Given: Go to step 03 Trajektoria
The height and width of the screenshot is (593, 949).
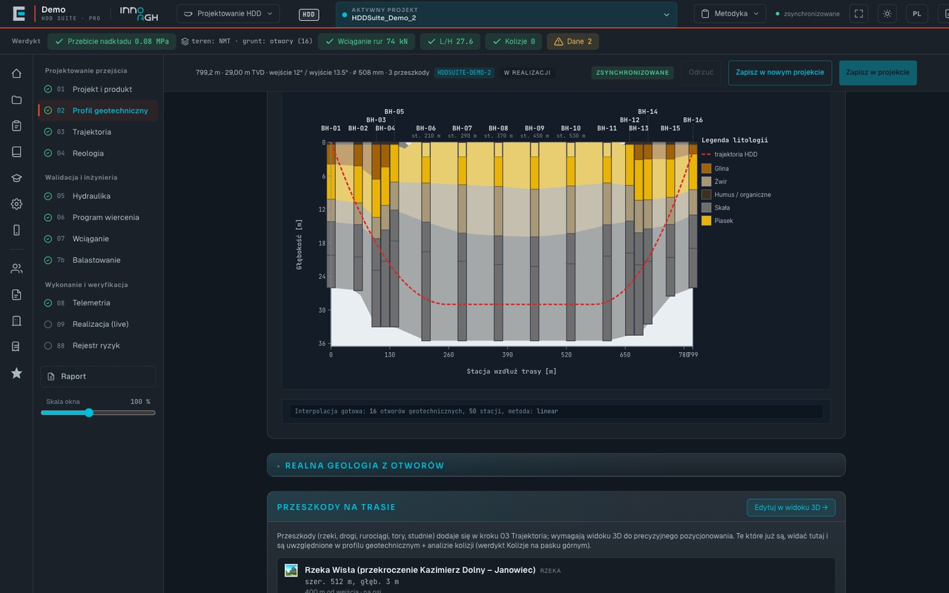Looking at the screenshot, I should click(99, 132).
